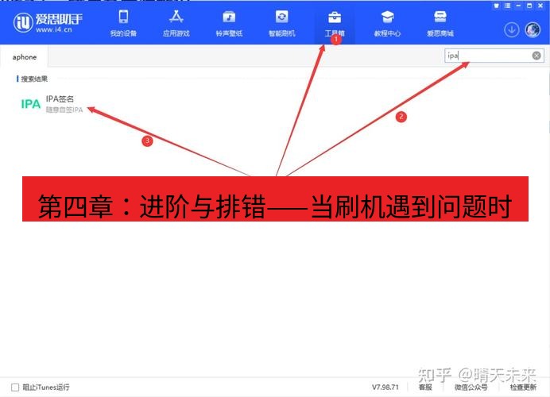Viewport: 550px width, 397px height.
Task: Open the list menu icon in title bar
Action: coord(508,6)
